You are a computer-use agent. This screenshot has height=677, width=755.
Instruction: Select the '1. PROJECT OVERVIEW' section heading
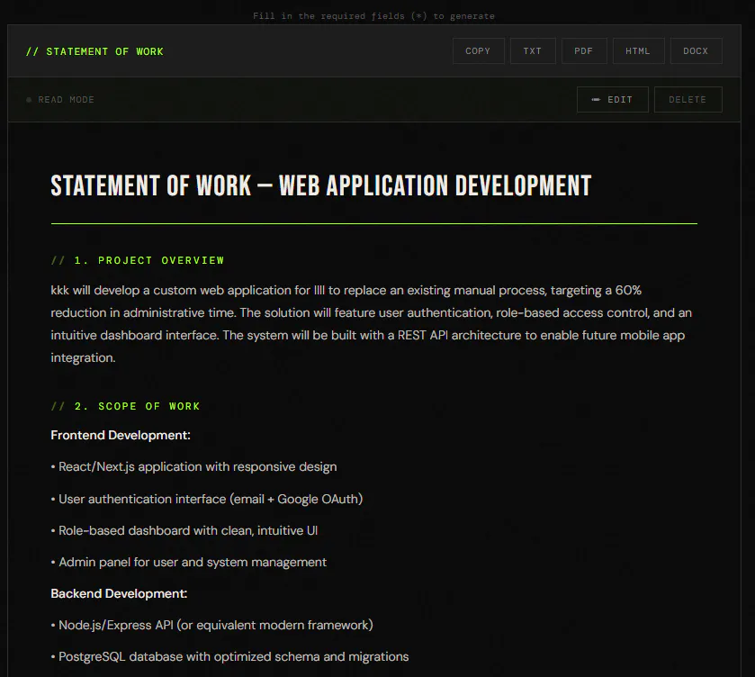click(x=138, y=261)
